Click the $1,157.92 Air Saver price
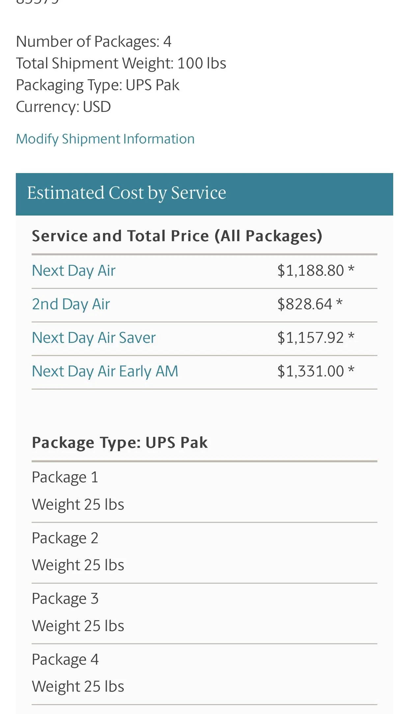 pyautogui.click(x=315, y=338)
